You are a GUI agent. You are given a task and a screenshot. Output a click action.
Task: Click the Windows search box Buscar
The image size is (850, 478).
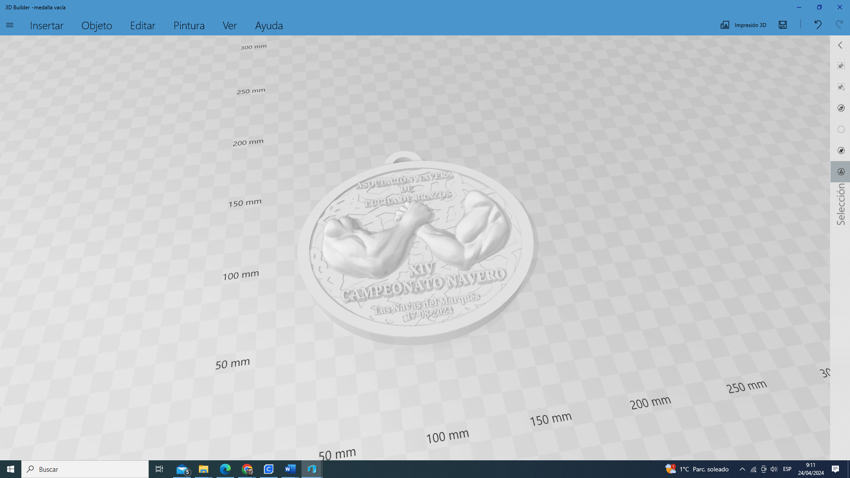coord(85,469)
